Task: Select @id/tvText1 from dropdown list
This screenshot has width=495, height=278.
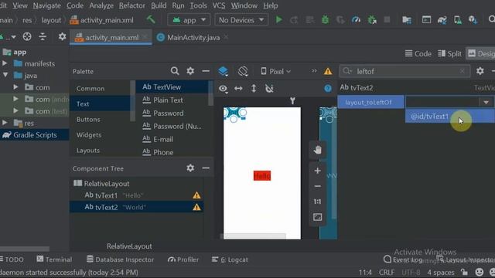Action: tap(450, 117)
